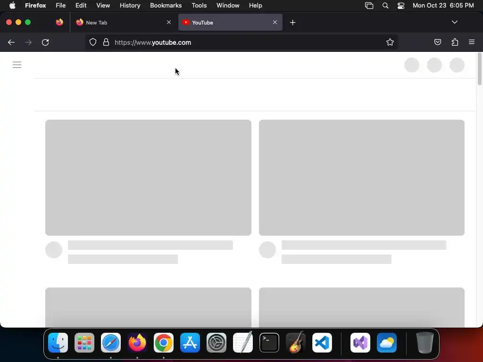Open App Store from the Dock
This screenshot has width=483, height=362.
pyautogui.click(x=190, y=343)
